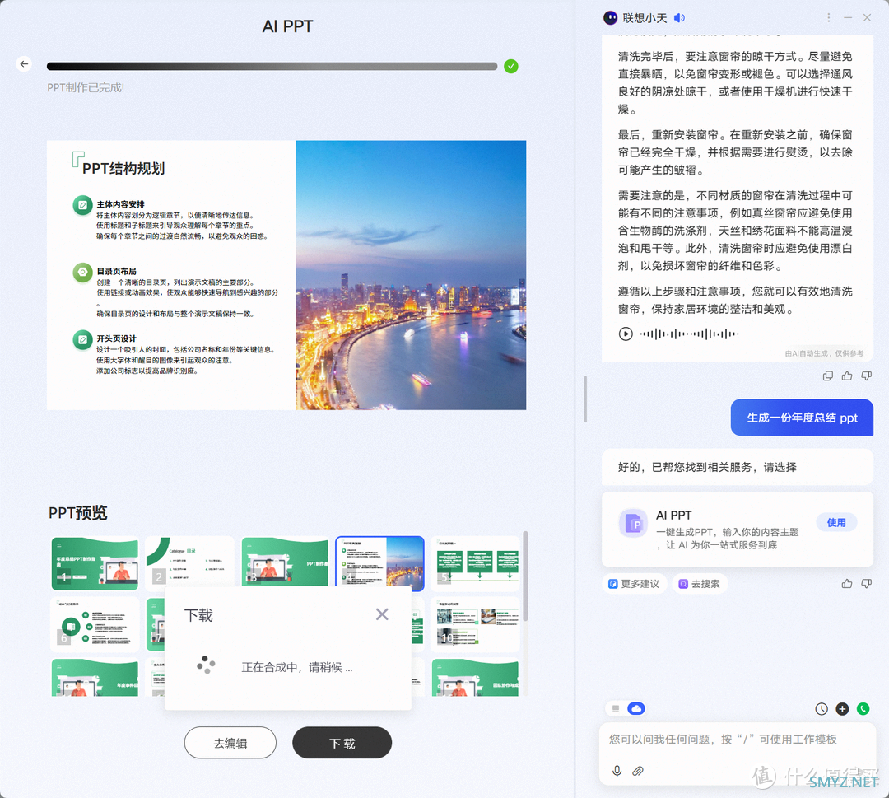The height and width of the screenshot is (798, 889).
Task: Click the 去搜索 chip
Action: click(700, 584)
